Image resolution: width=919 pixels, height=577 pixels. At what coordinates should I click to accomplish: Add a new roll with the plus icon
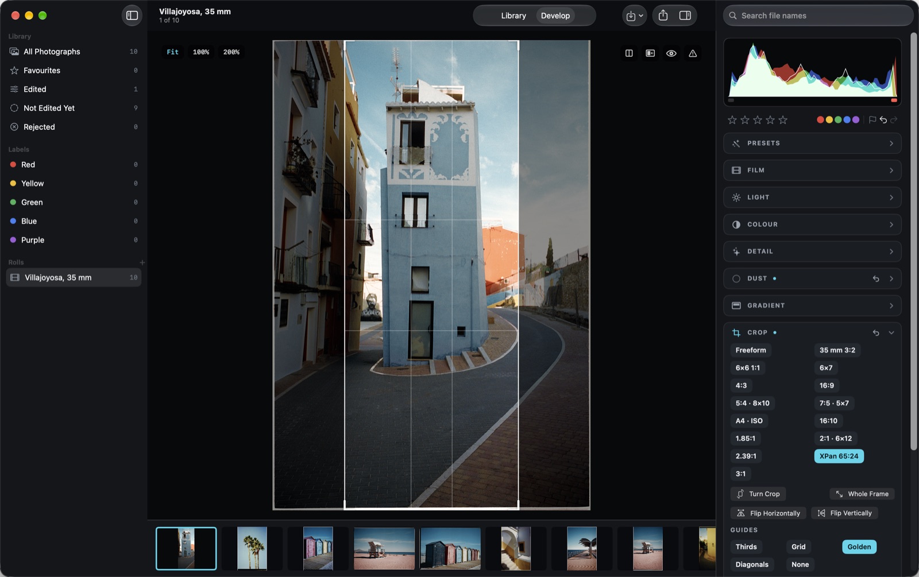[142, 262]
